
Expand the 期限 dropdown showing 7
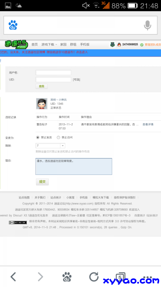click(63, 146)
